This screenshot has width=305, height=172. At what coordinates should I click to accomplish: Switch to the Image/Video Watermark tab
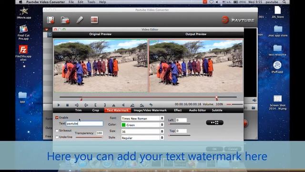(x=150, y=110)
